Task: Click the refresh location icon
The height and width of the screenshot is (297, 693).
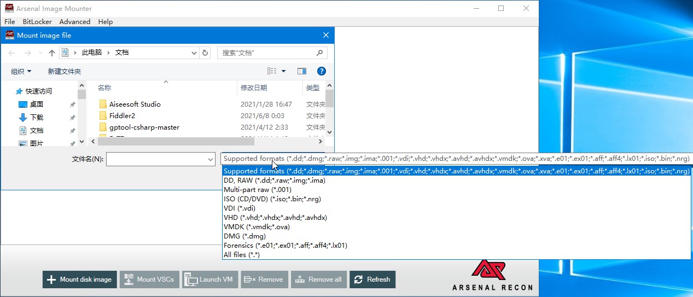Action: tap(206, 53)
